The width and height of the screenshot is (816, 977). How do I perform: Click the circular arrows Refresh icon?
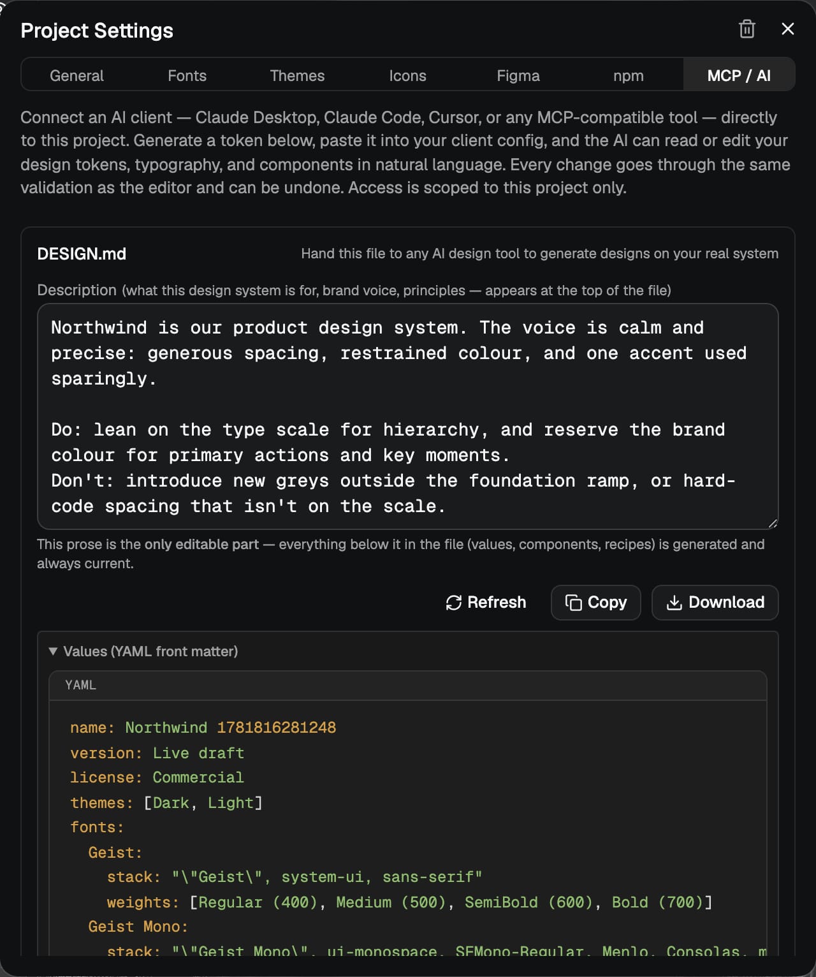[x=453, y=603]
